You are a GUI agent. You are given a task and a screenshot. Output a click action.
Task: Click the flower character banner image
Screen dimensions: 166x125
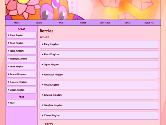83,10
